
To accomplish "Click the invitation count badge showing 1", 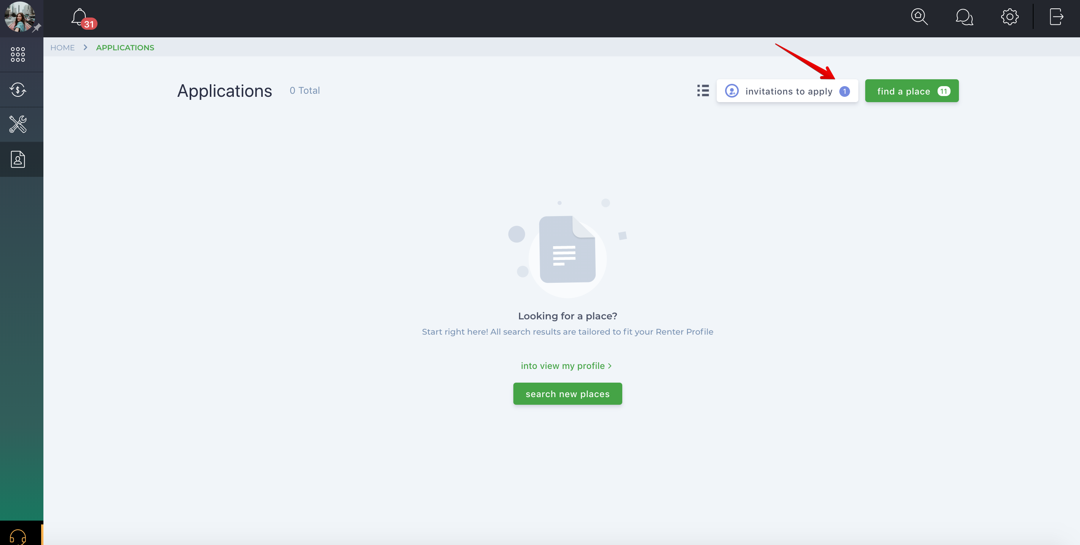I will point(844,91).
